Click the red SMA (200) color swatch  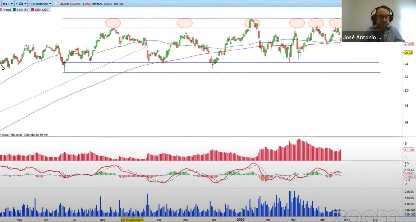pyautogui.click(x=32, y=10)
